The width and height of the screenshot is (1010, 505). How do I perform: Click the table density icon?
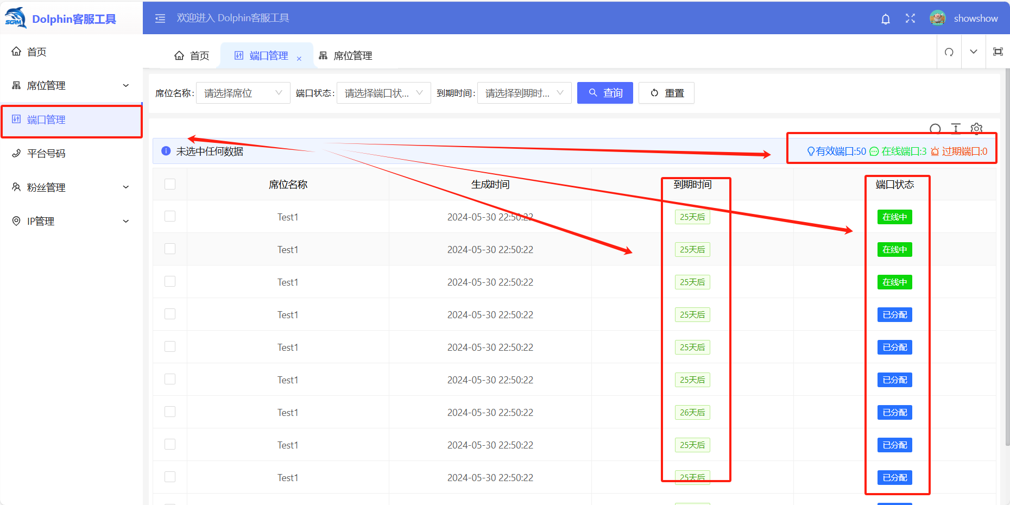[956, 129]
